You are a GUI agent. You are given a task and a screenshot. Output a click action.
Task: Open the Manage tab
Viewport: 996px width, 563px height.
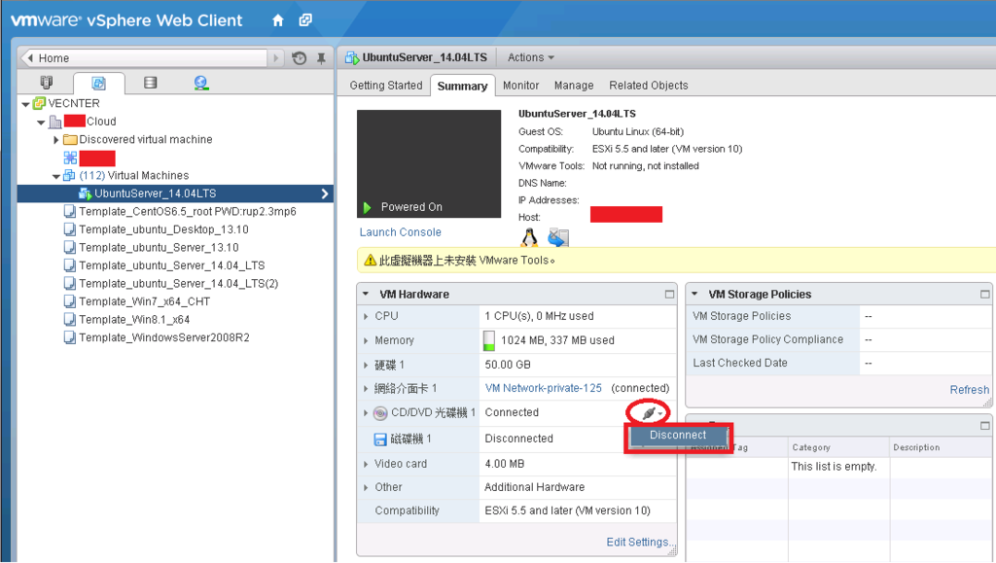click(574, 86)
